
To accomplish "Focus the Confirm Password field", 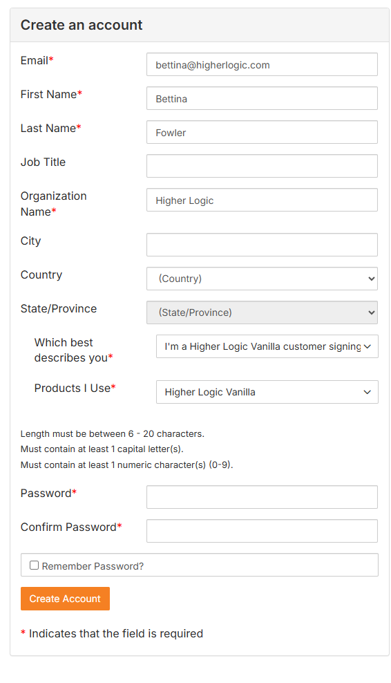I will [262, 531].
